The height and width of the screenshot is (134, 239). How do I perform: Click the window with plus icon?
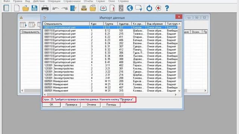(139, 8)
